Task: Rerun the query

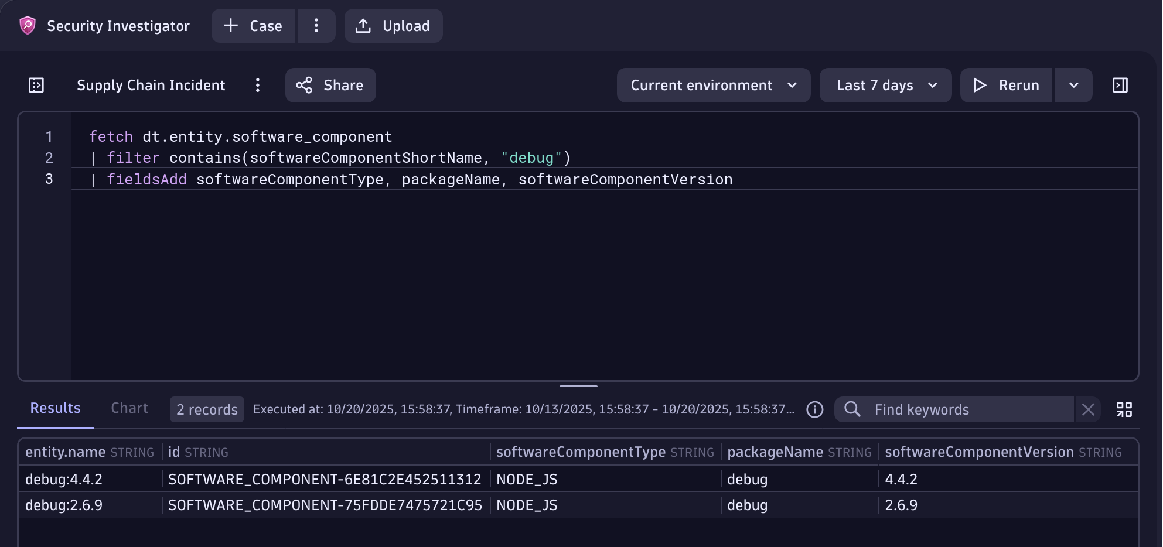Action: (1006, 86)
